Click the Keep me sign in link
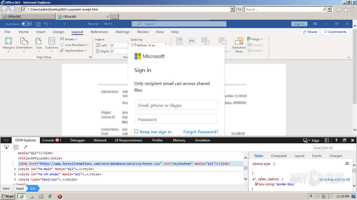Image resolution: width=357 pixels, height=200 pixels. click(156, 132)
